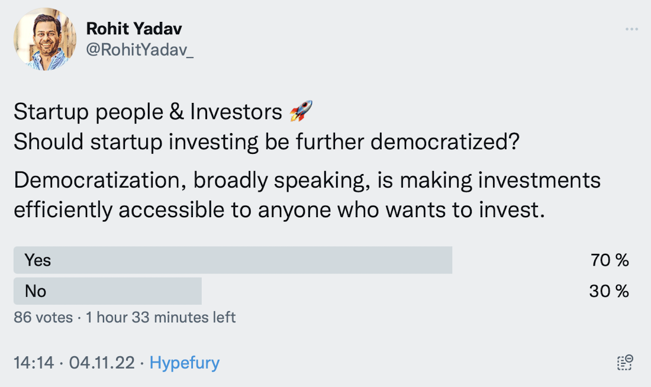Open the @RohitYadav_ handle link

(140, 51)
